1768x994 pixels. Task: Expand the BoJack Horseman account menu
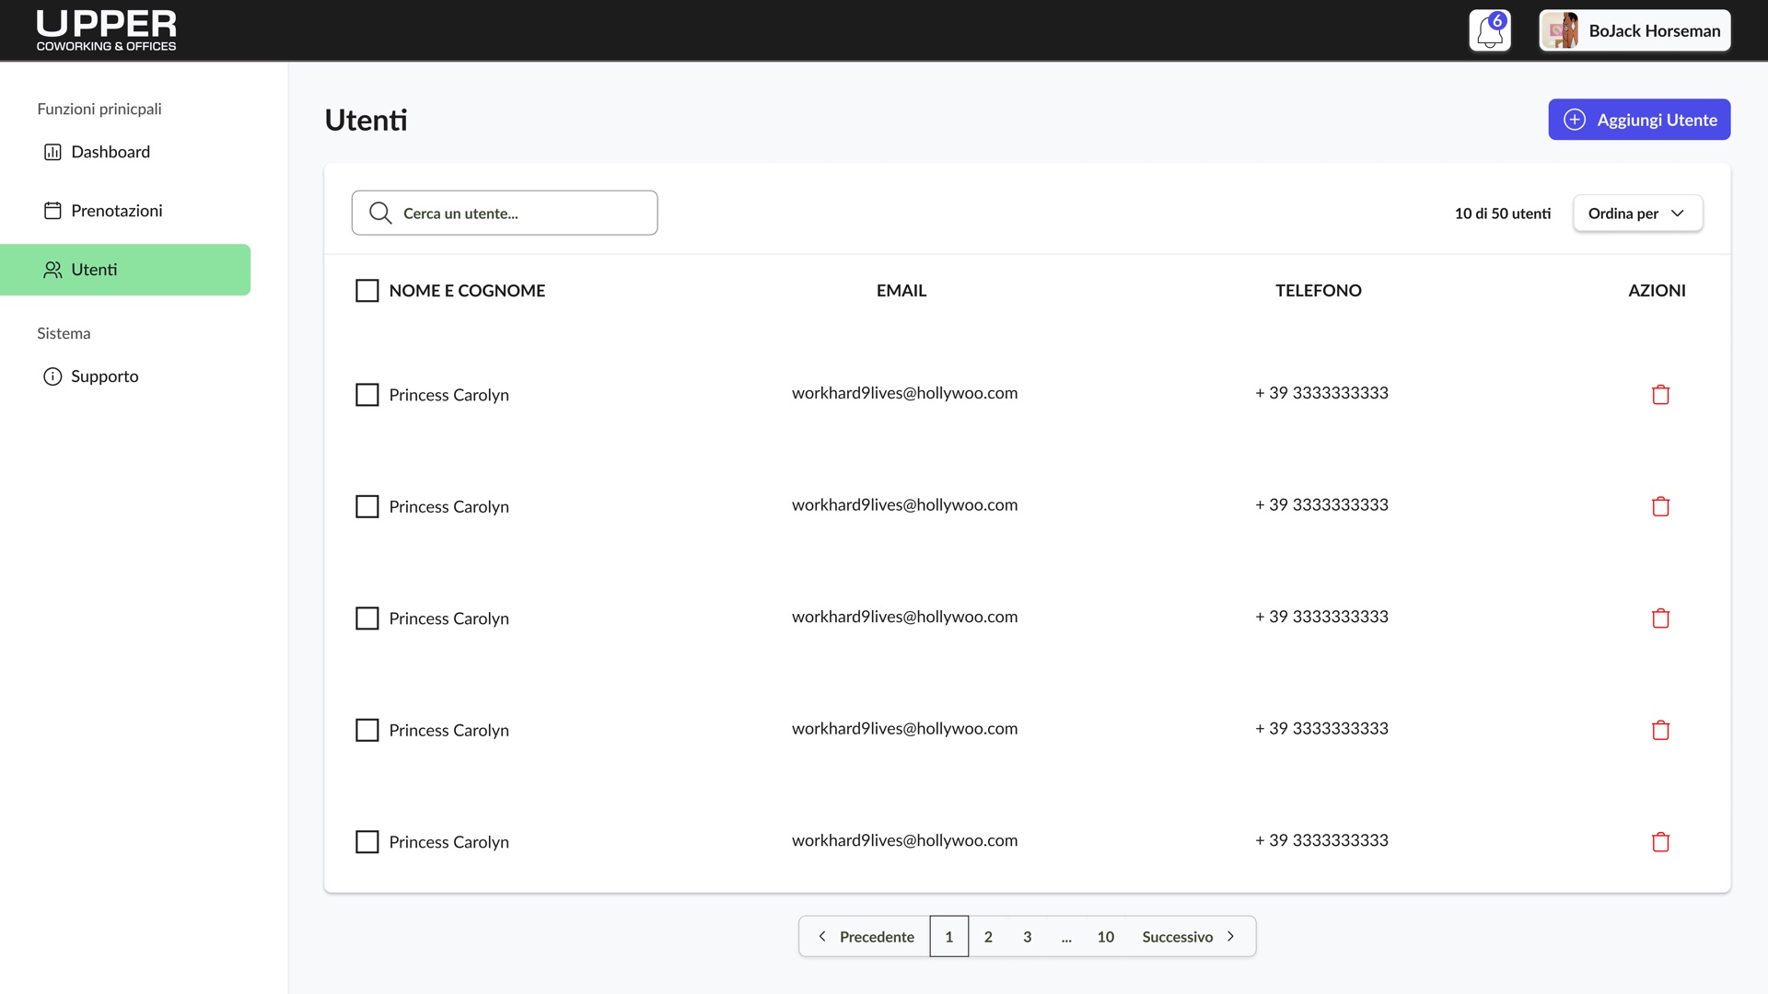(x=1634, y=29)
